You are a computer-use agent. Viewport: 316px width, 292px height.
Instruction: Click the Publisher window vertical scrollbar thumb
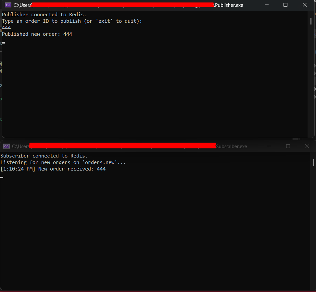tap(311, 21)
